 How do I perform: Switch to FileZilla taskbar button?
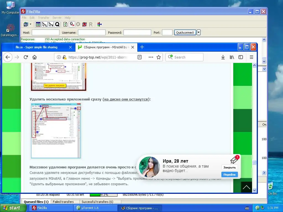click(51, 208)
